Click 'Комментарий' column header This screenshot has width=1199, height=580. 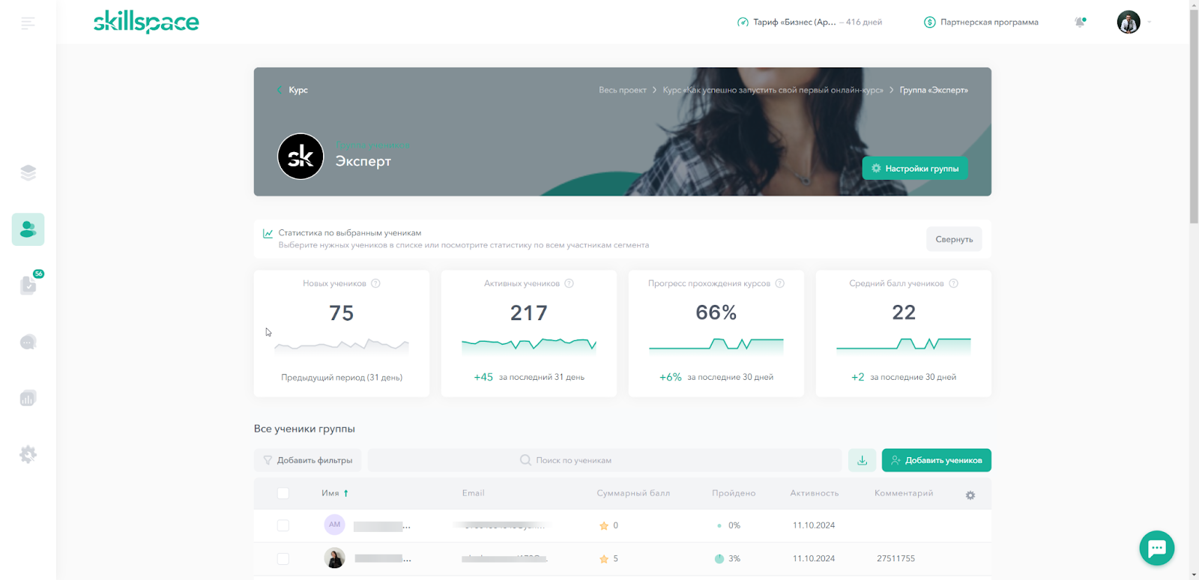[904, 493]
